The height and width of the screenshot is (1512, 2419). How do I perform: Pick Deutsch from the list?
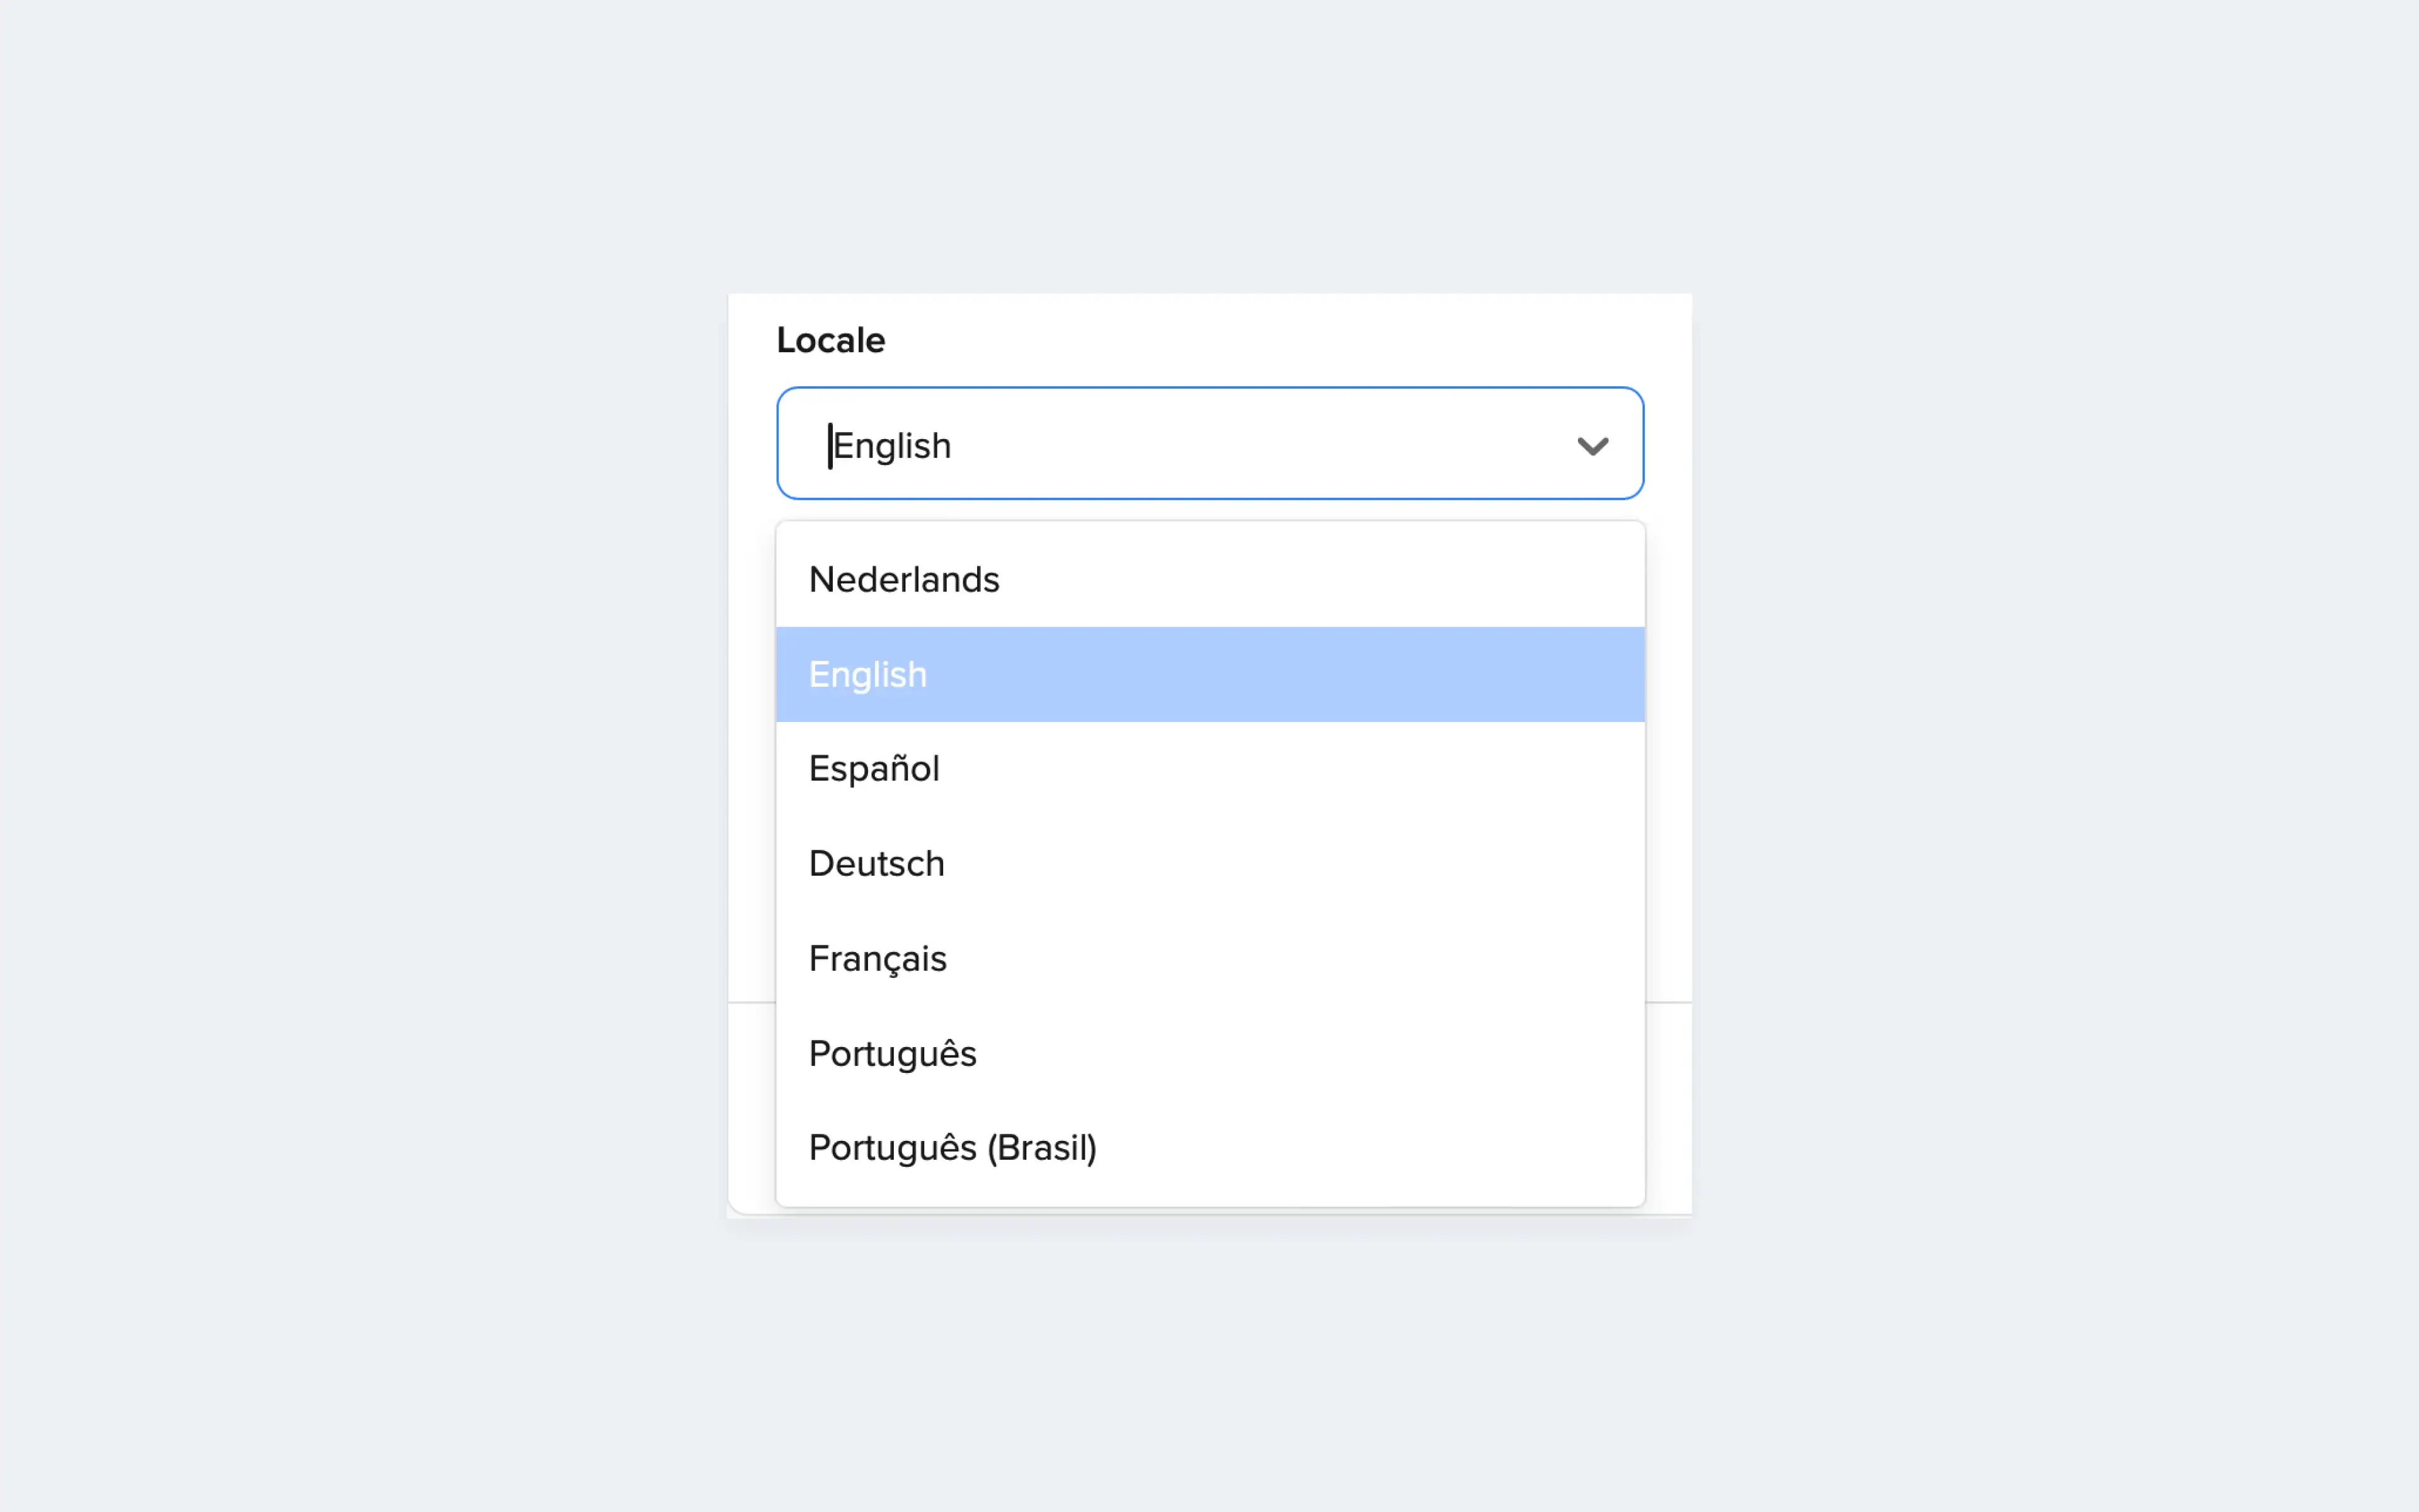[x=876, y=862]
